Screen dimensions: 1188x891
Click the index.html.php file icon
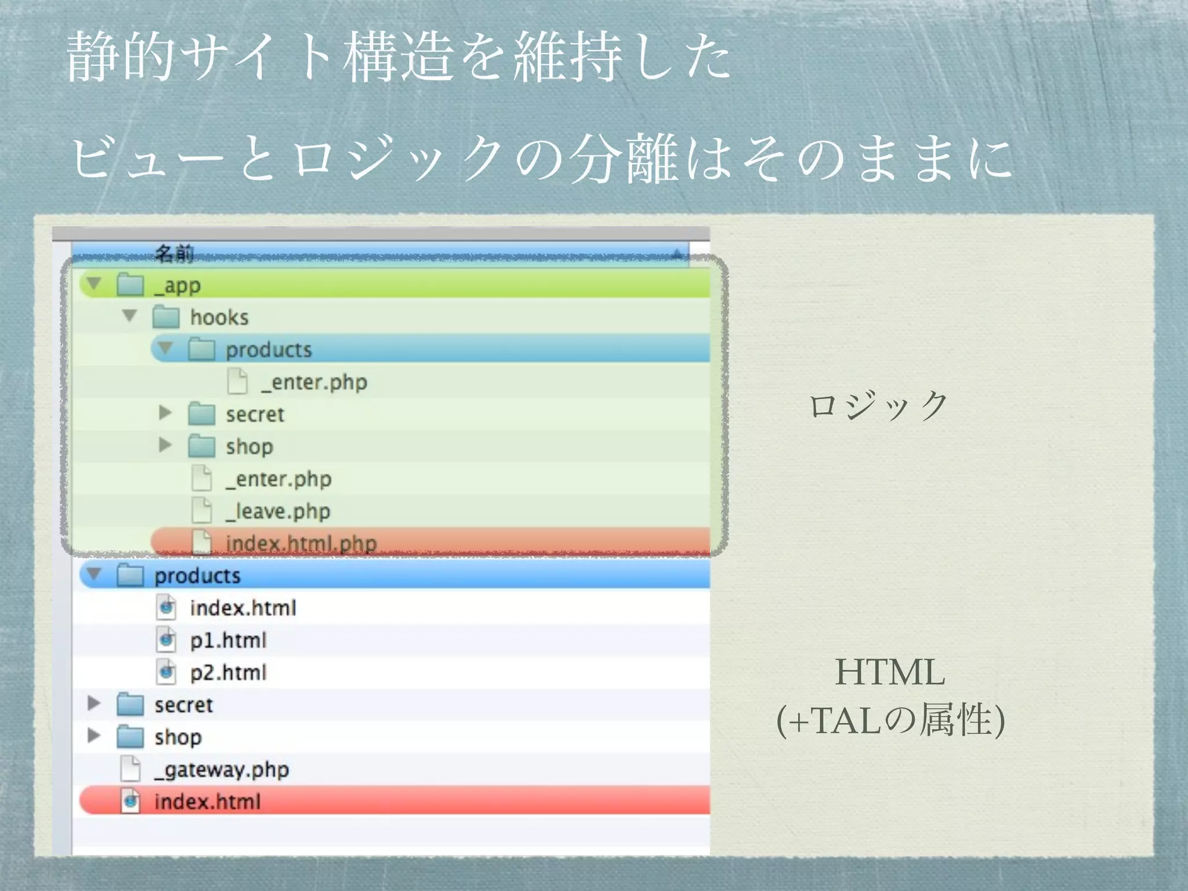click(x=202, y=542)
